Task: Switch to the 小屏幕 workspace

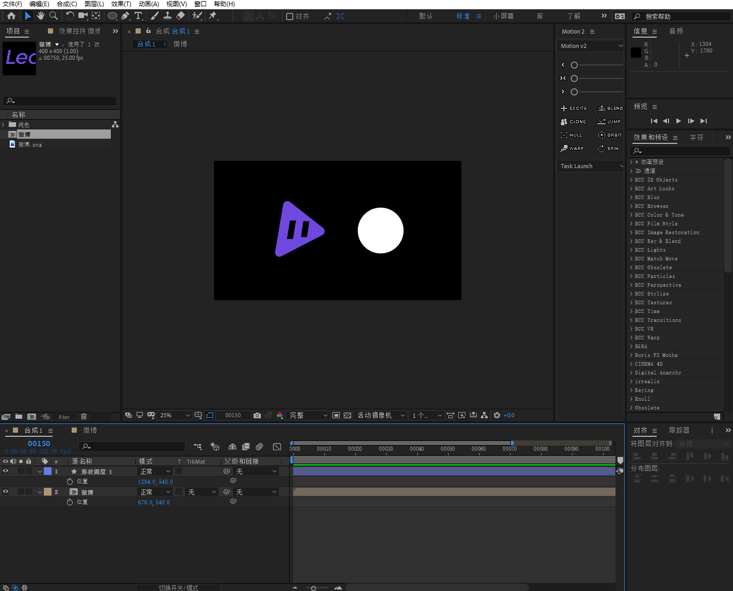Action: (x=504, y=17)
